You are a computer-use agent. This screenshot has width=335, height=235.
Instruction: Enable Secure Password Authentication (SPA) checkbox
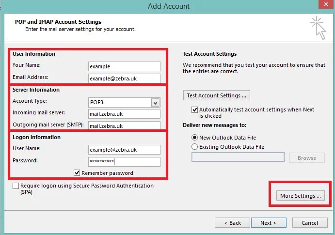[x=16, y=186]
